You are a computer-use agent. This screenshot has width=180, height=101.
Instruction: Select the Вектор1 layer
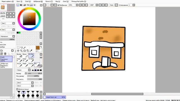6,65
